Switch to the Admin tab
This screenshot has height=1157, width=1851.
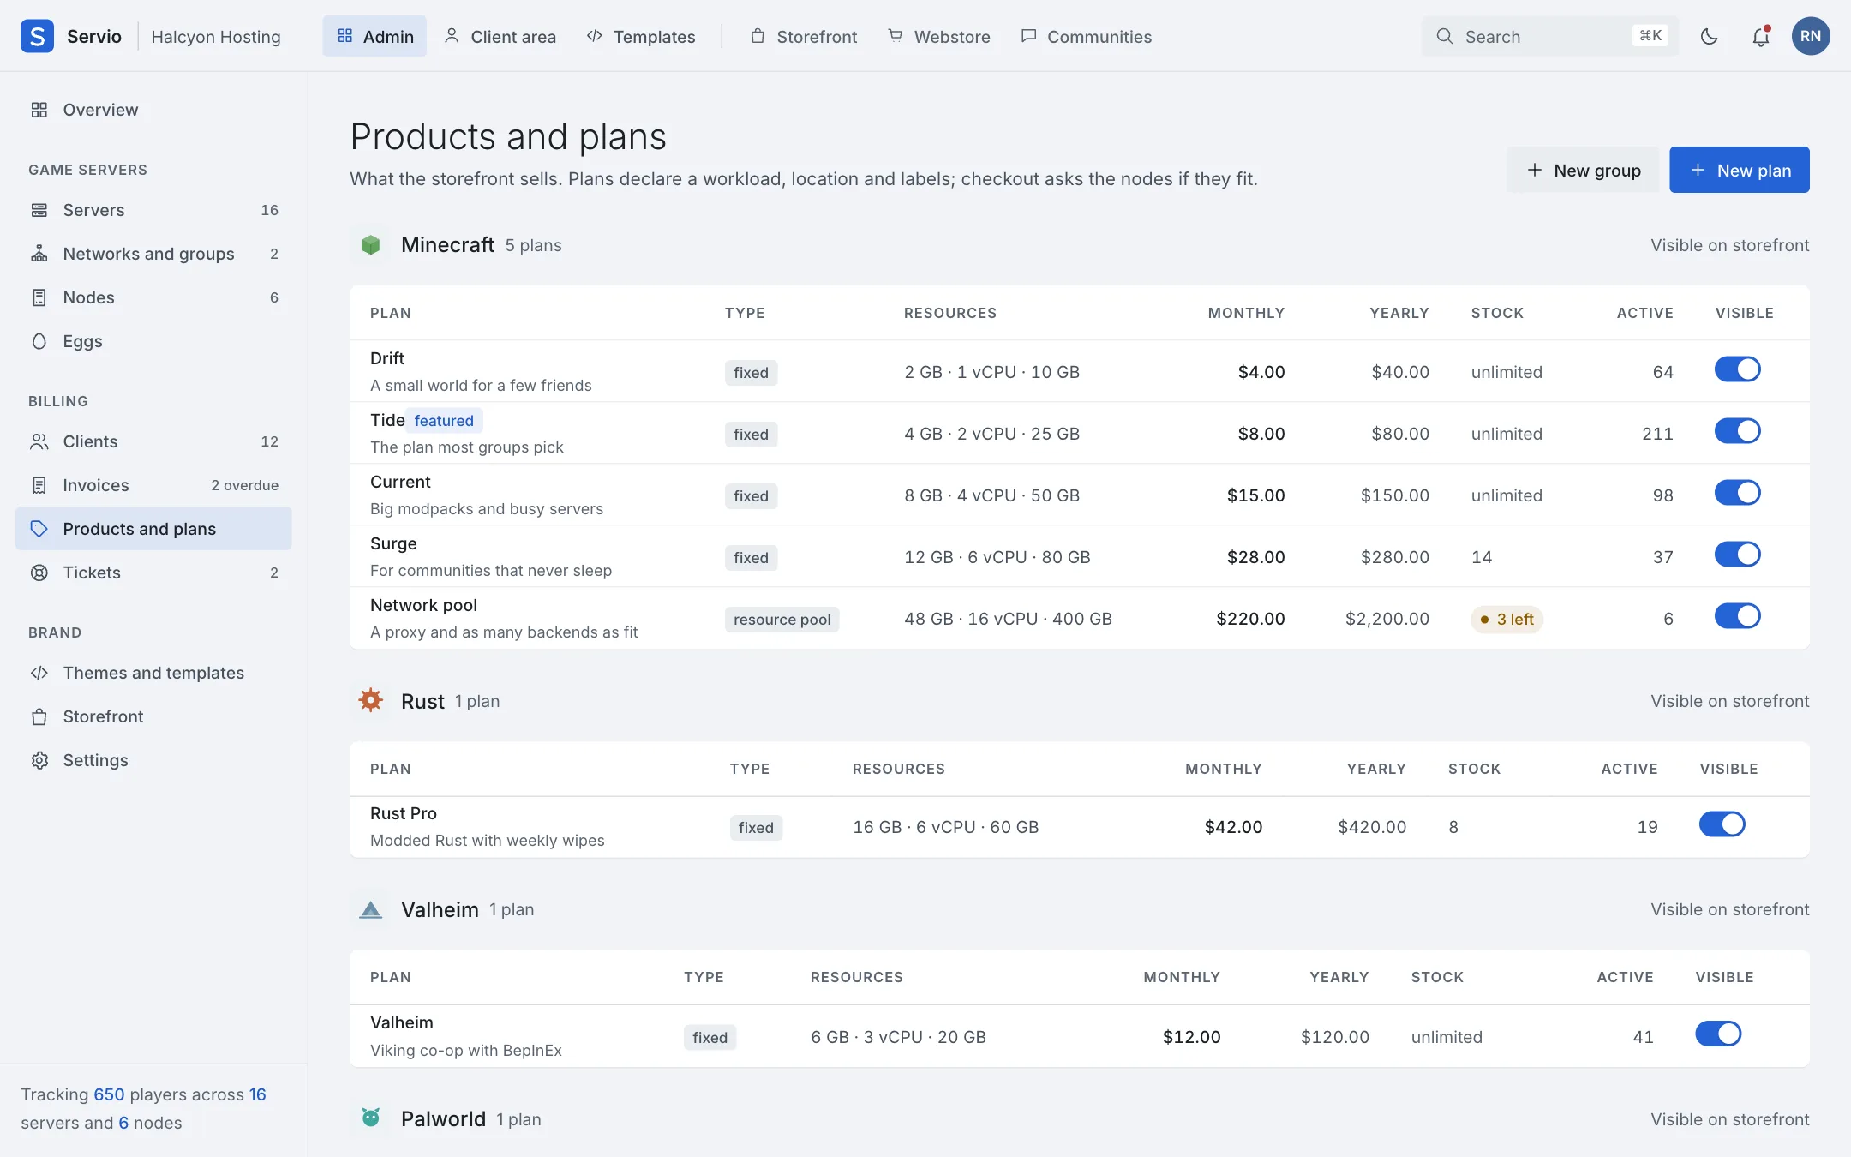tap(374, 36)
